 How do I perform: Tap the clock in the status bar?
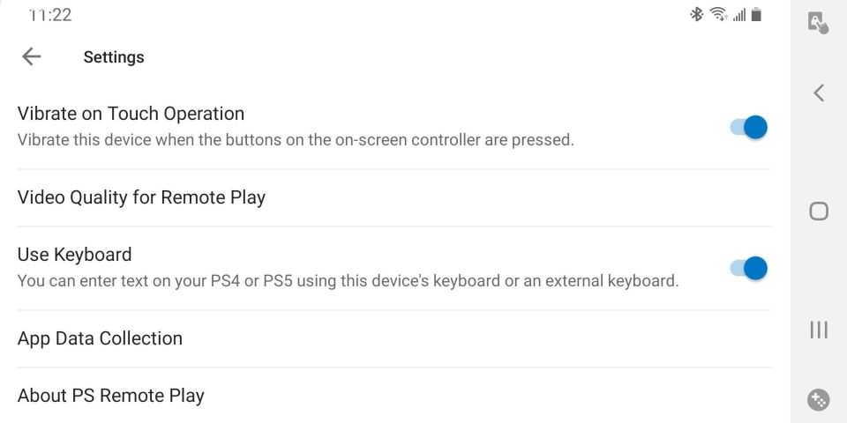click(50, 15)
